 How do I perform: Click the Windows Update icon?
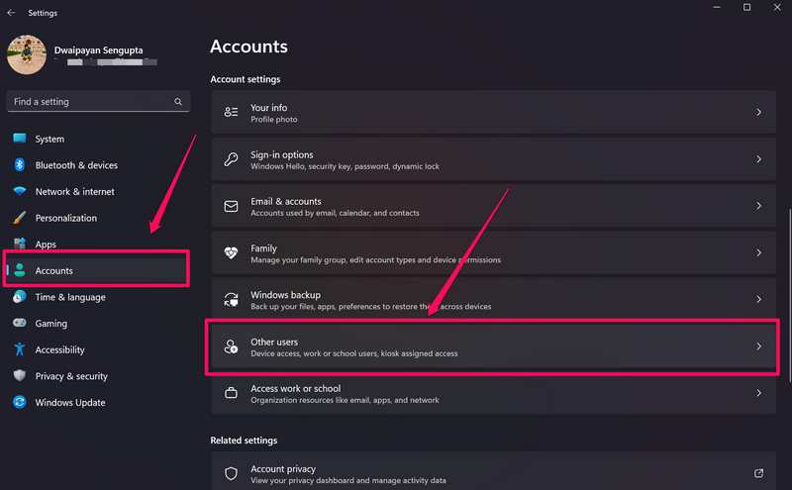click(x=20, y=403)
